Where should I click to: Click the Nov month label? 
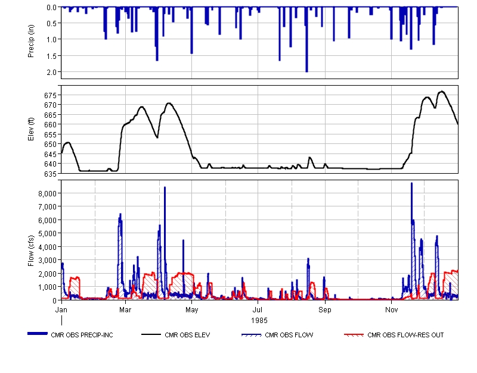click(x=392, y=310)
